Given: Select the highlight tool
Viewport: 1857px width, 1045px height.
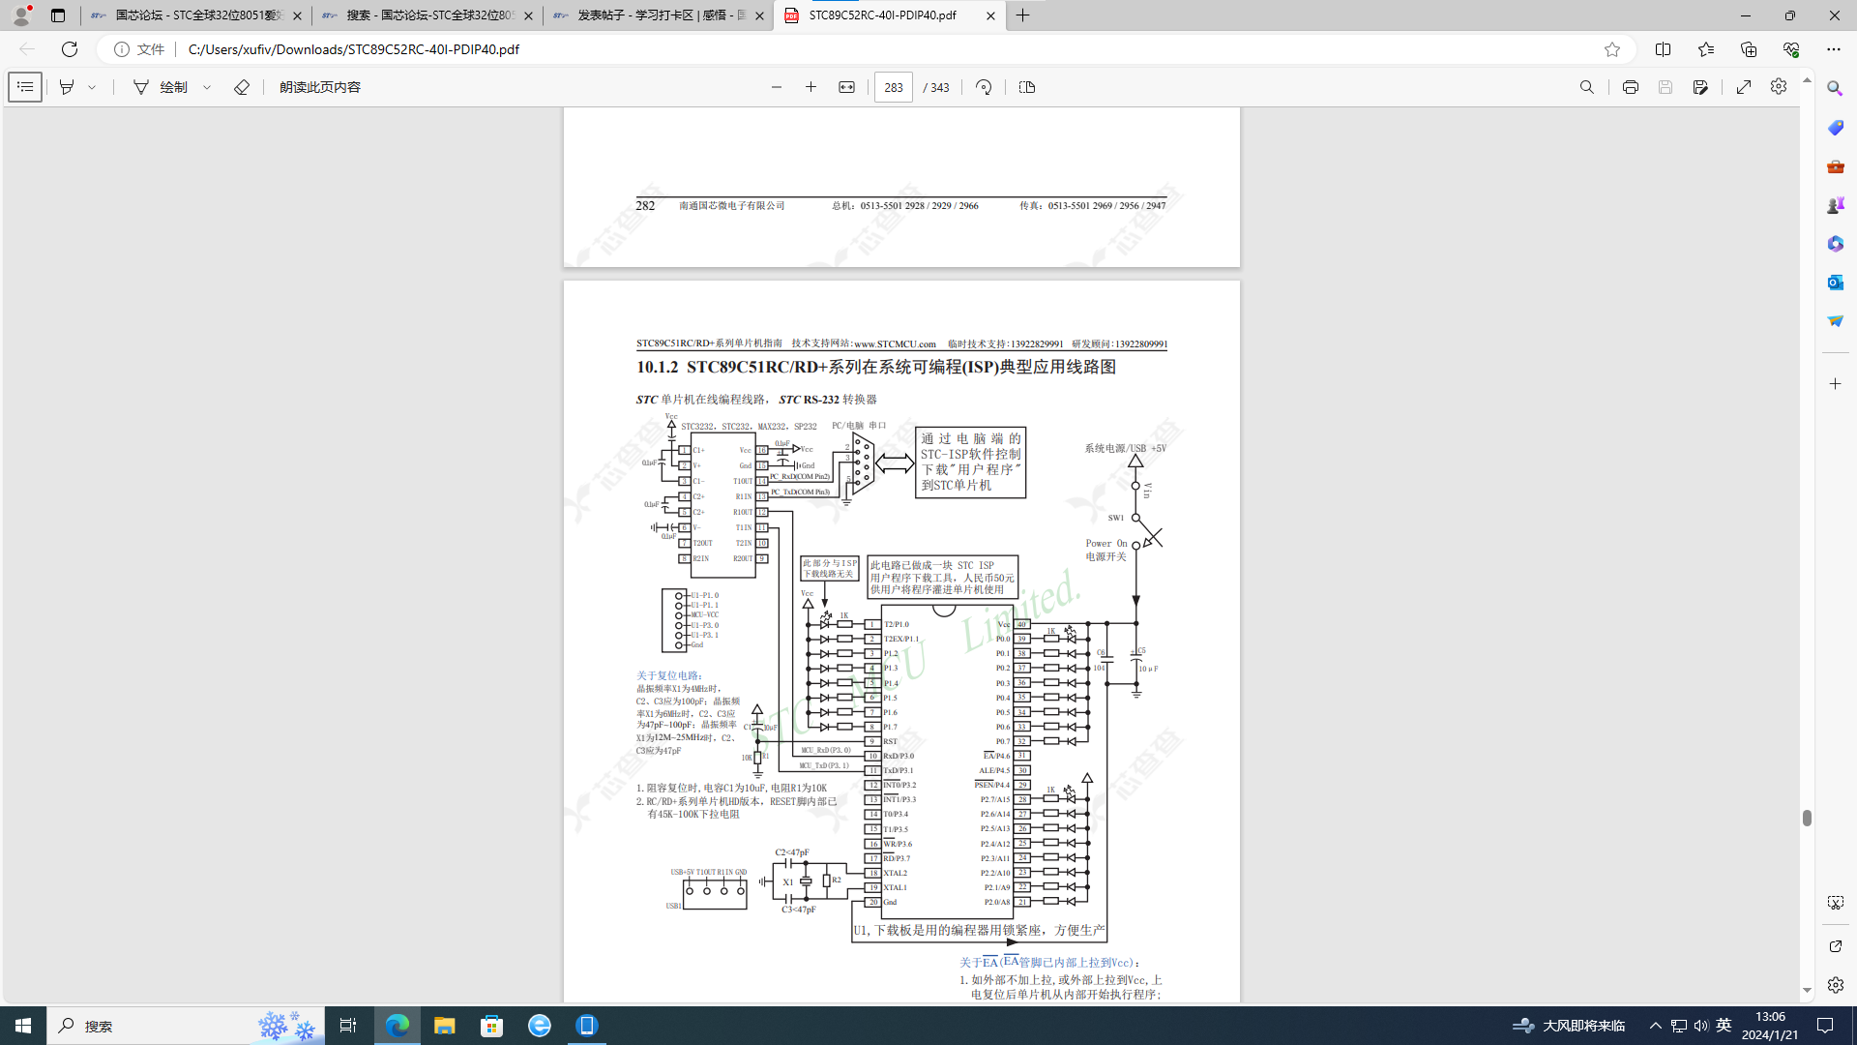Looking at the screenshot, I should (67, 87).
